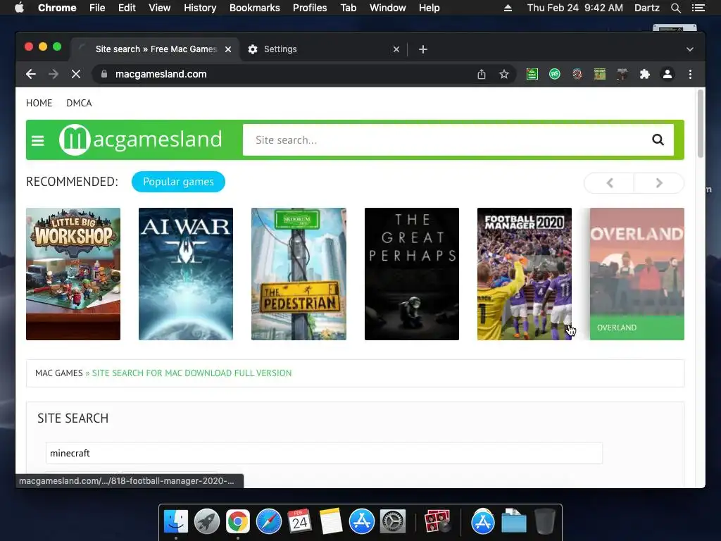Close the Settings tab
Screen dimensions: 721x541
(x=396, y=49)
